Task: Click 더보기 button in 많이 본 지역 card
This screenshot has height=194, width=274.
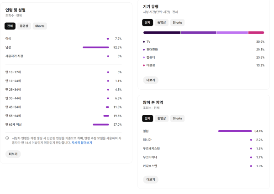Action: point(151,179)
